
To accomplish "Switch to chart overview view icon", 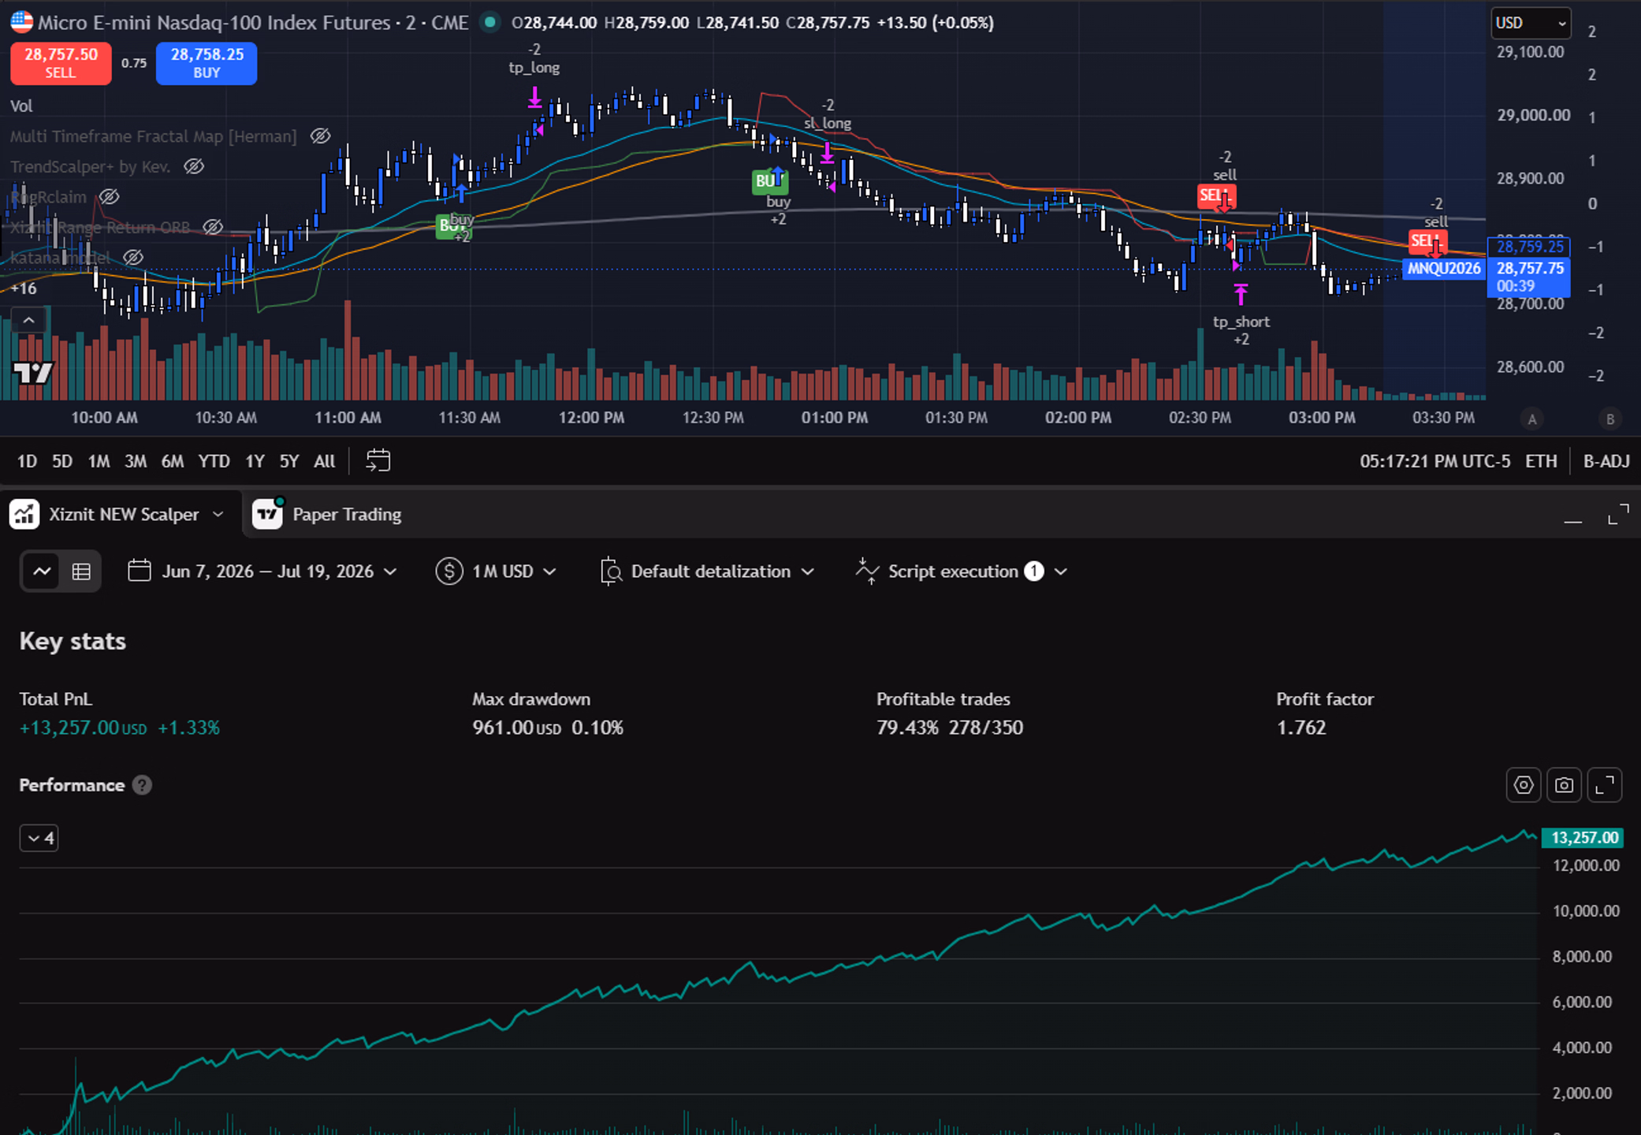I will 42,571.
